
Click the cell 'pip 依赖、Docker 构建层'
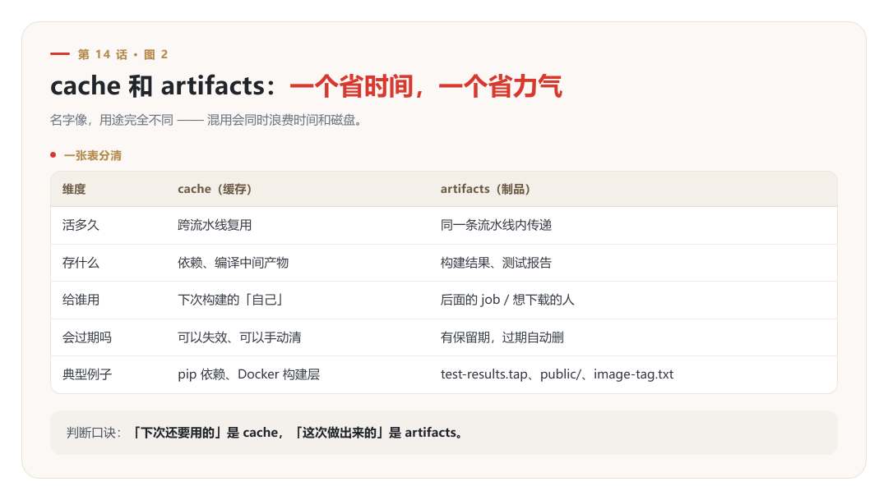(x=248, y=374)
